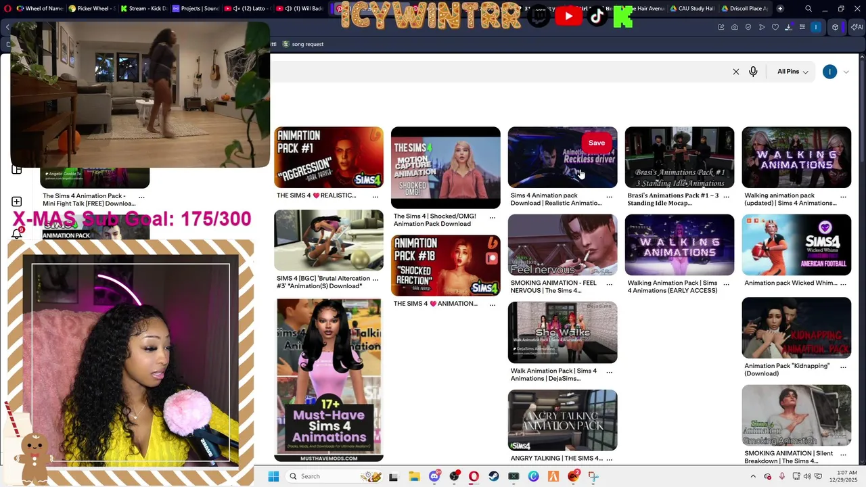Open the ad blocker shield icon
The width and height of the screenshot is (866, 487).
click(748, 27)
